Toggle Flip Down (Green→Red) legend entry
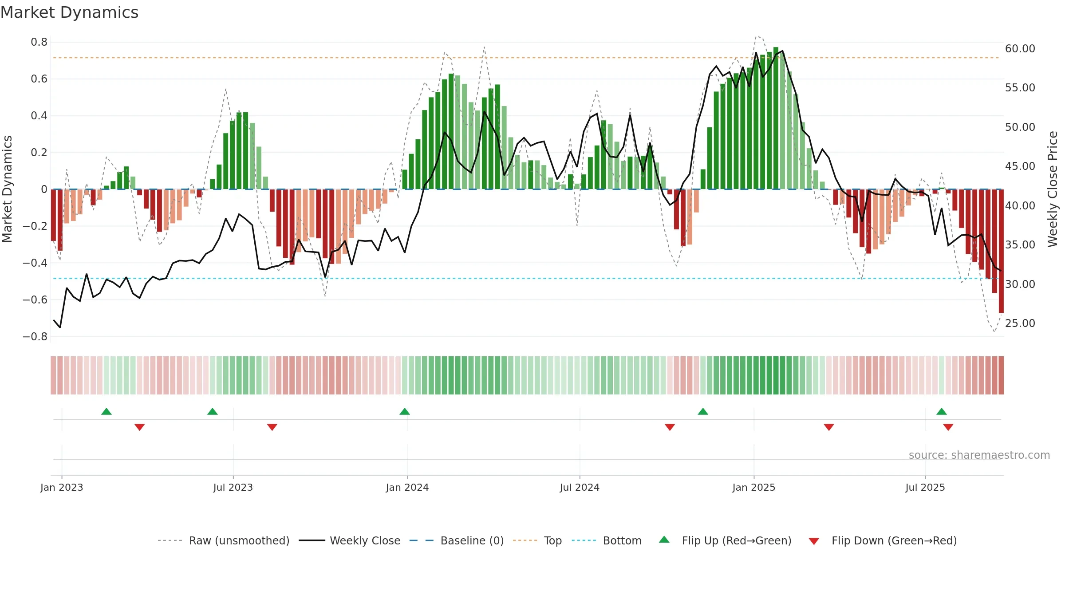The height and width of the screenshot is (599, 1065). (x=883, y=540)
